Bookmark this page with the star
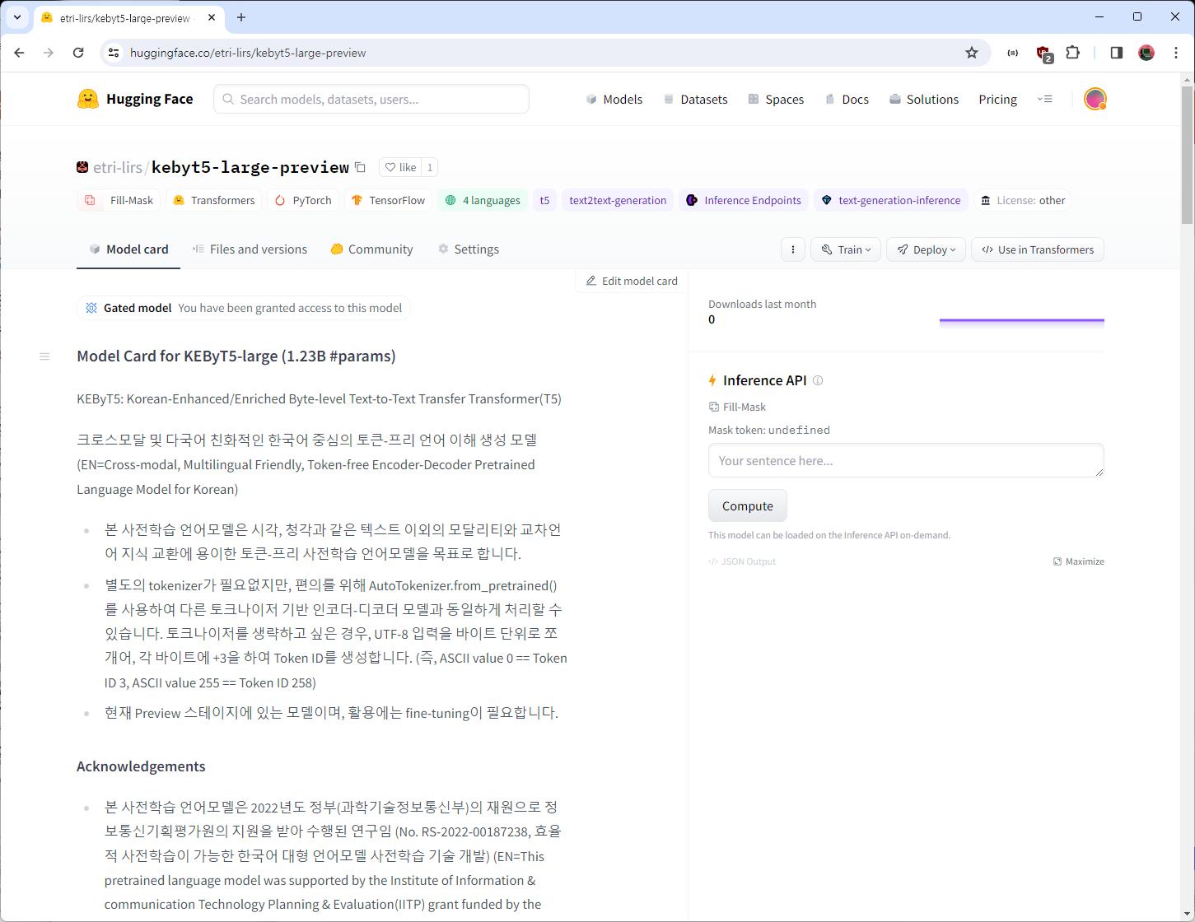The width and height of the screenshot is (1195, 922). point(972,53)
